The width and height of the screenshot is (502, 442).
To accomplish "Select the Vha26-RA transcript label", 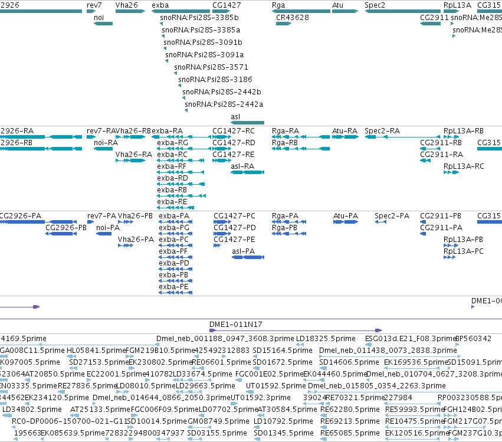I will coord(133,155).
